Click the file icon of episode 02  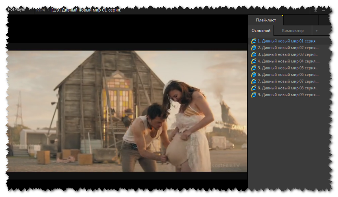254,48
